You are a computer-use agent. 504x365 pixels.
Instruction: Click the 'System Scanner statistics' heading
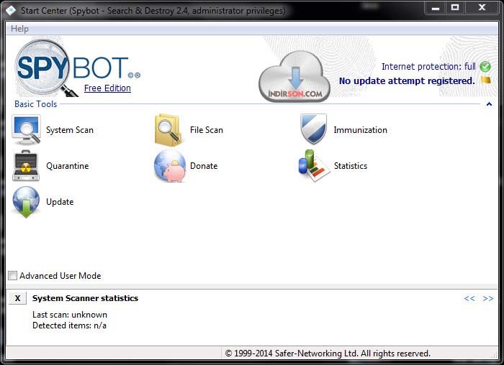[x=85, y=298]
